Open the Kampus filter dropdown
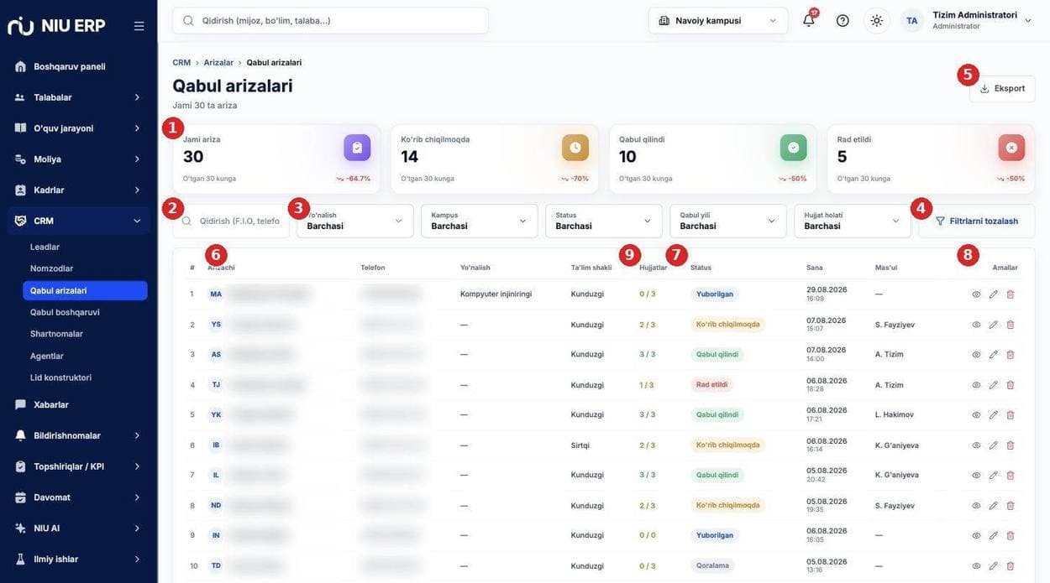This screenshot has width=1050, height=583. click(480, 221)
